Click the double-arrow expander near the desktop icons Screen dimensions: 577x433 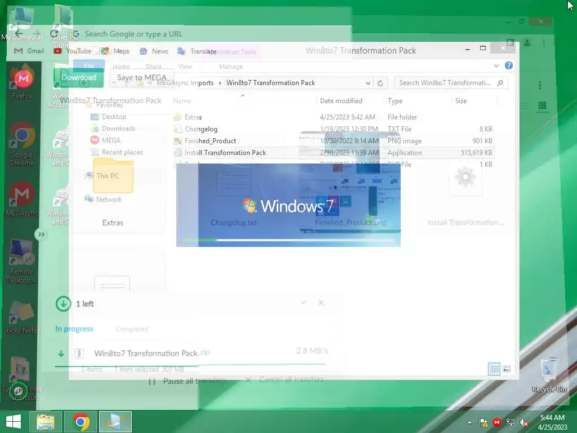[41, 234]
